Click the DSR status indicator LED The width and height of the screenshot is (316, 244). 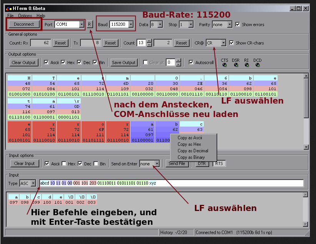[236, 65]
